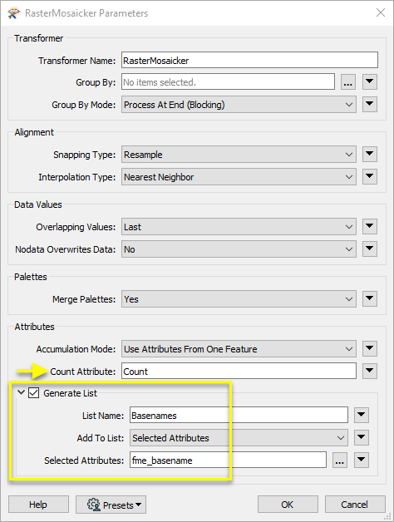Open the Group By ellipsis browse button
394x522 pixels.
(348, 82)
